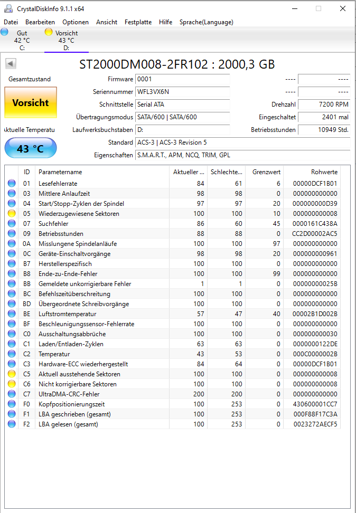Open the Festplatte menu
356x513 pixels.
138,22
